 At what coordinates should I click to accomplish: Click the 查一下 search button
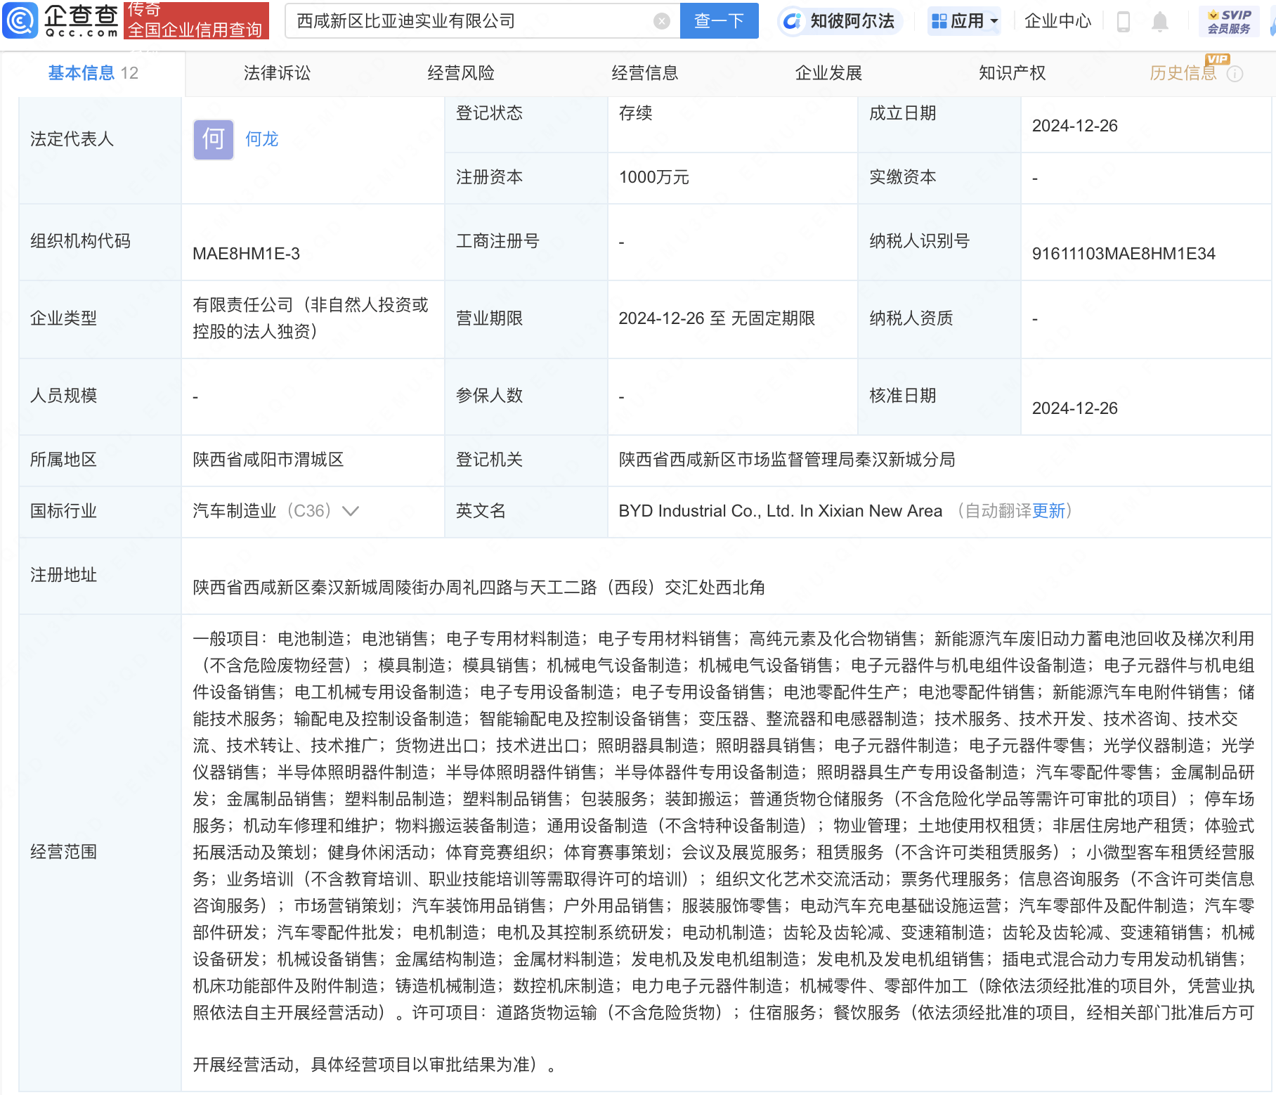coord(720,21)
